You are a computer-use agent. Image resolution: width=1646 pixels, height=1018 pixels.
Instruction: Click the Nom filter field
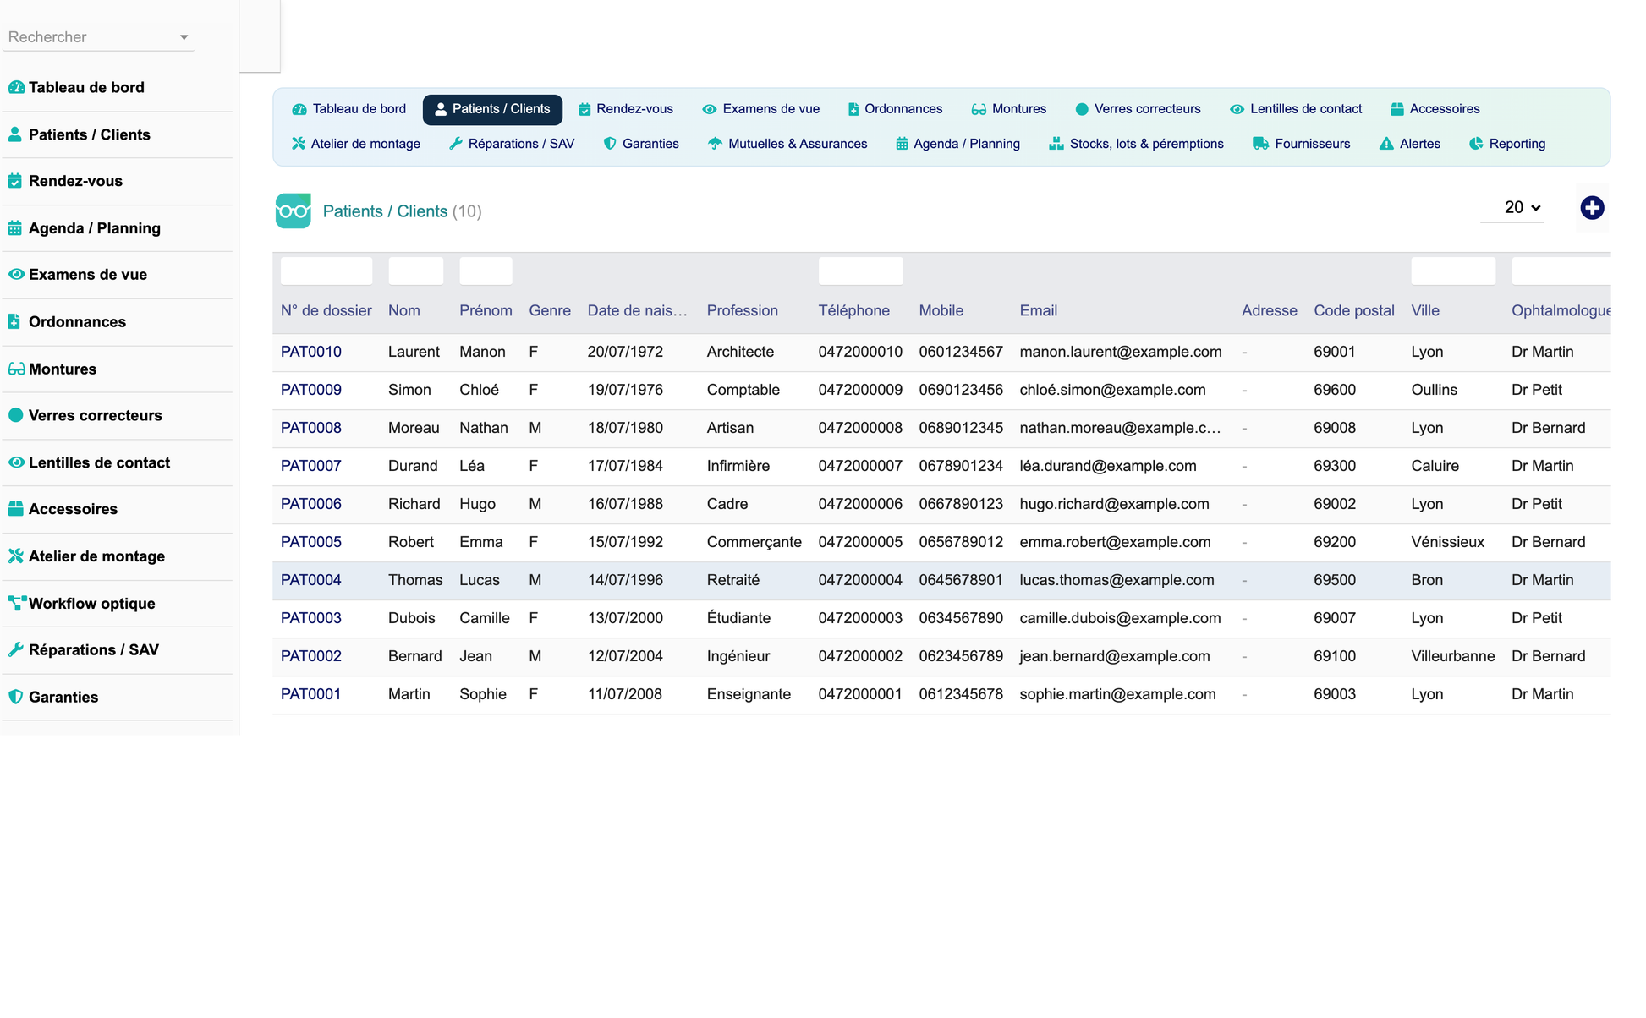tap(415, 271)
